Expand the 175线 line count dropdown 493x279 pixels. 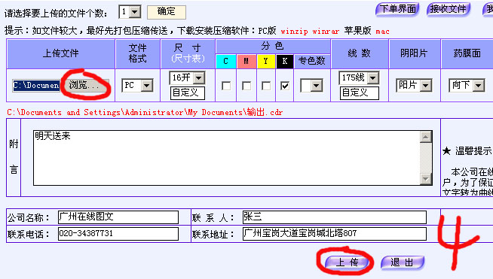[x=373, y=77]
